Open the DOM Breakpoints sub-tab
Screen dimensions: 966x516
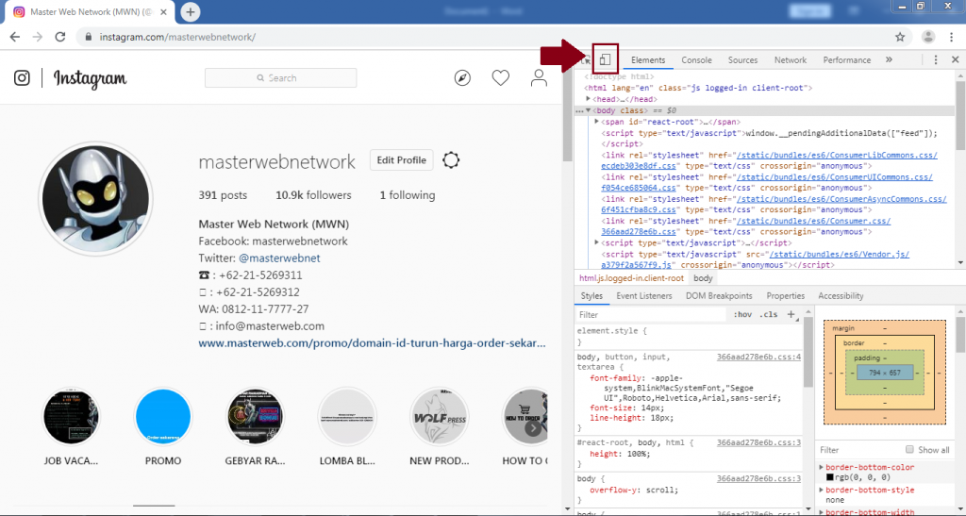pyautogui.click(x=719, y=296)
